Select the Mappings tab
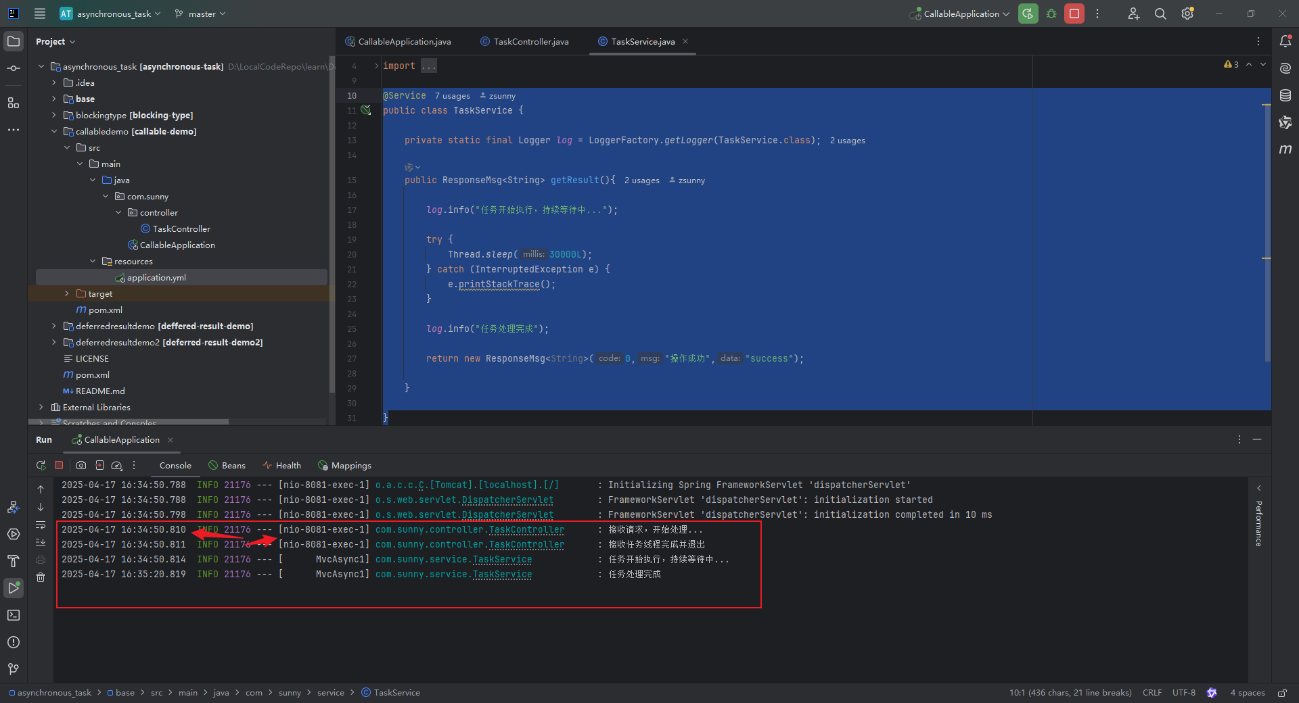 pos(345,465)
